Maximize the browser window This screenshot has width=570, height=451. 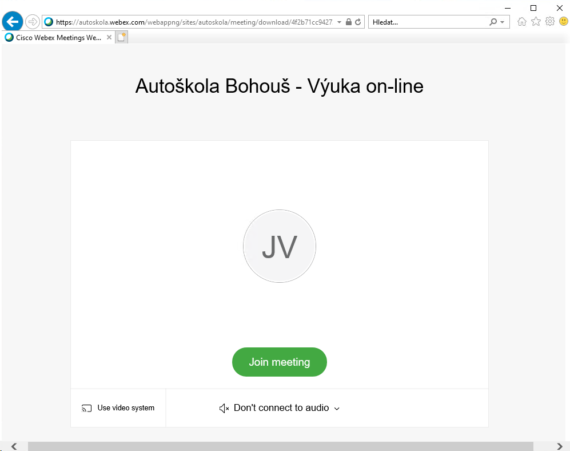pos(533,8)
